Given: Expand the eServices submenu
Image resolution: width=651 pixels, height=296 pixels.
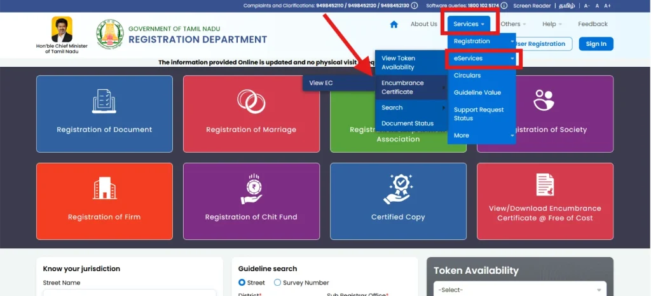Looking at the screenshot, I should [x=482, y=59].
